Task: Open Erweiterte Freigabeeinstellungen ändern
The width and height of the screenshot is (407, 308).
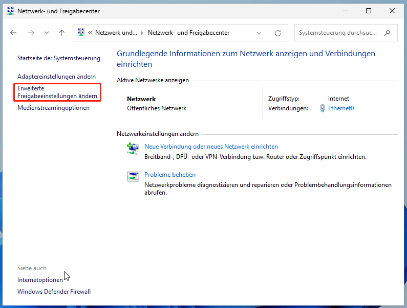Action: (x=57, y=92)
